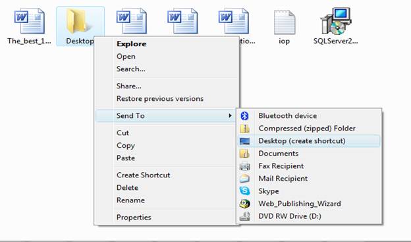The width and height of the screenshot is (411, 242).
Task: Select the The_best_1 Word document icon
Action: (30, 21)
